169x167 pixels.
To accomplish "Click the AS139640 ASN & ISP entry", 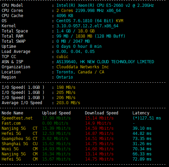I will point(105,62).
